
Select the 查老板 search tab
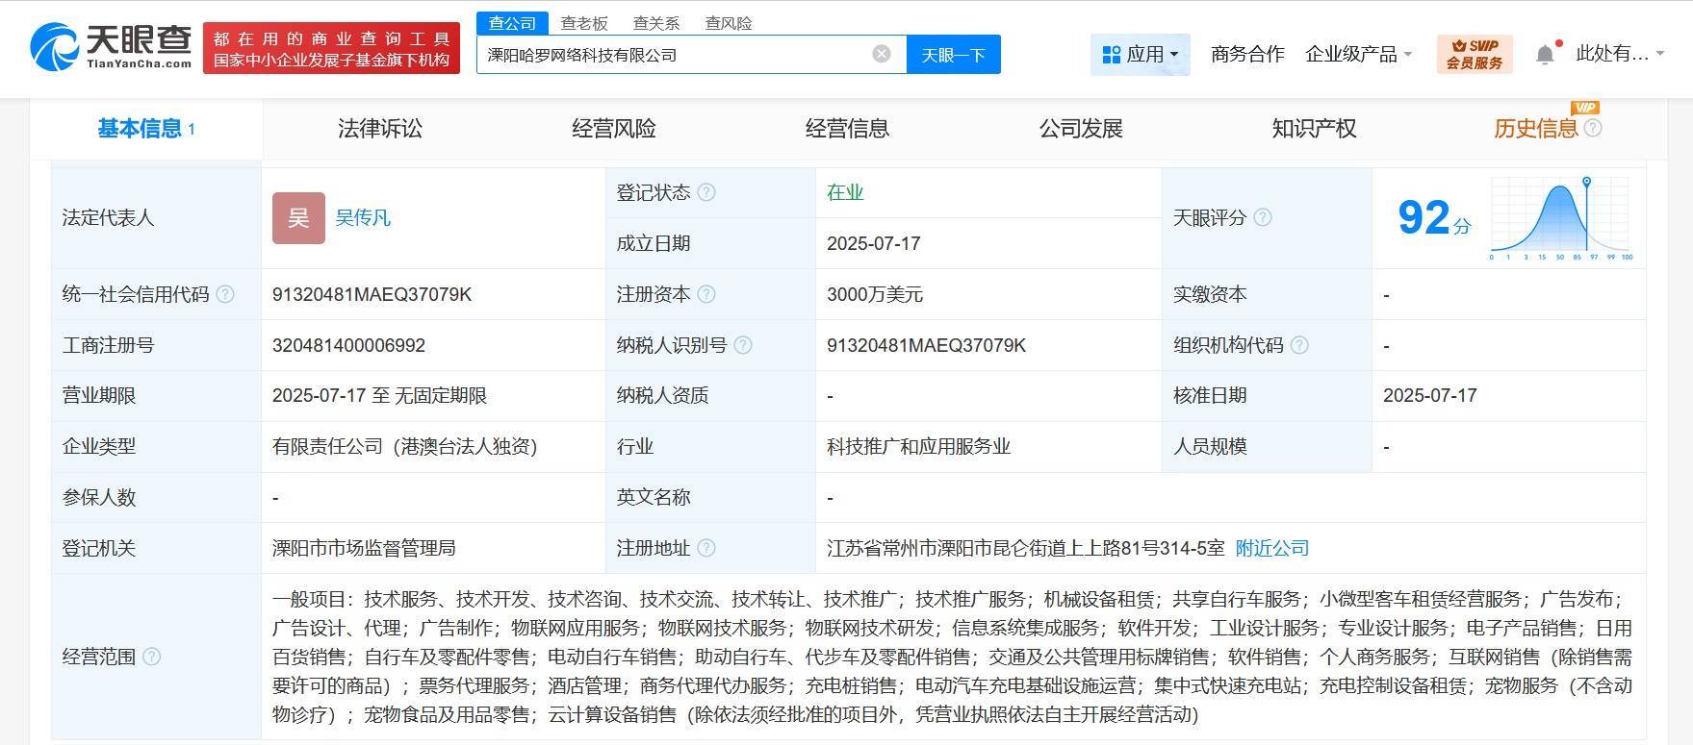coord(584,23)
